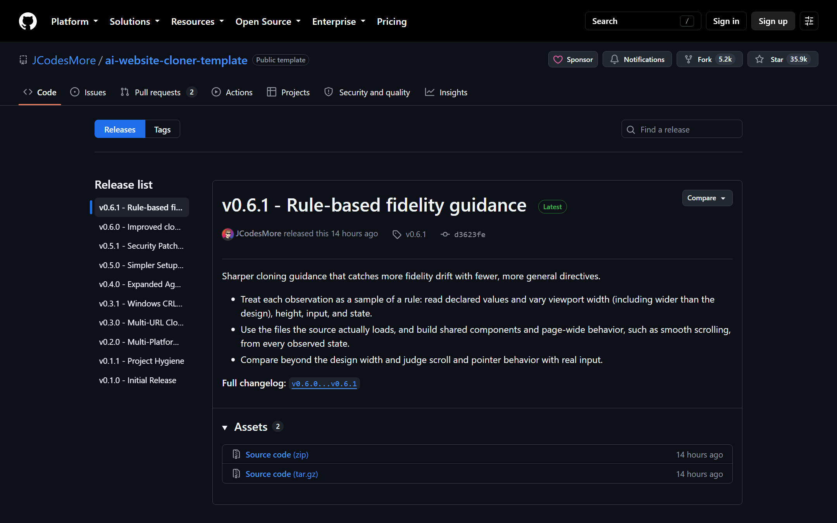Click the Notifications bell icon
This screenshot has height=523, width=837.
pos(614,59)
